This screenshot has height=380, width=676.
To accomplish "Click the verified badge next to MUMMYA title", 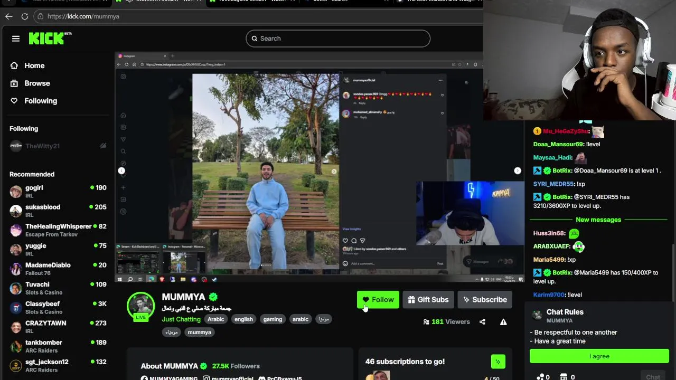I will tap(213, 297).
